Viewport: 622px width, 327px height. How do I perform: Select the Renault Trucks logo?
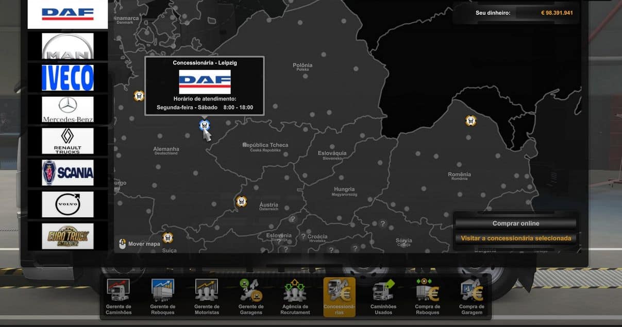68,141
